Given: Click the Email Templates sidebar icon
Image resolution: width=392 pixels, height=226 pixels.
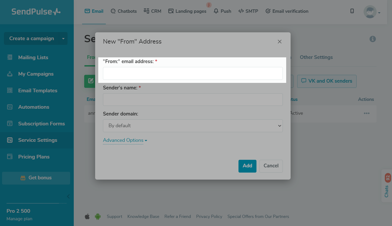Looking at the screenshot, I should tap(10, 90).
